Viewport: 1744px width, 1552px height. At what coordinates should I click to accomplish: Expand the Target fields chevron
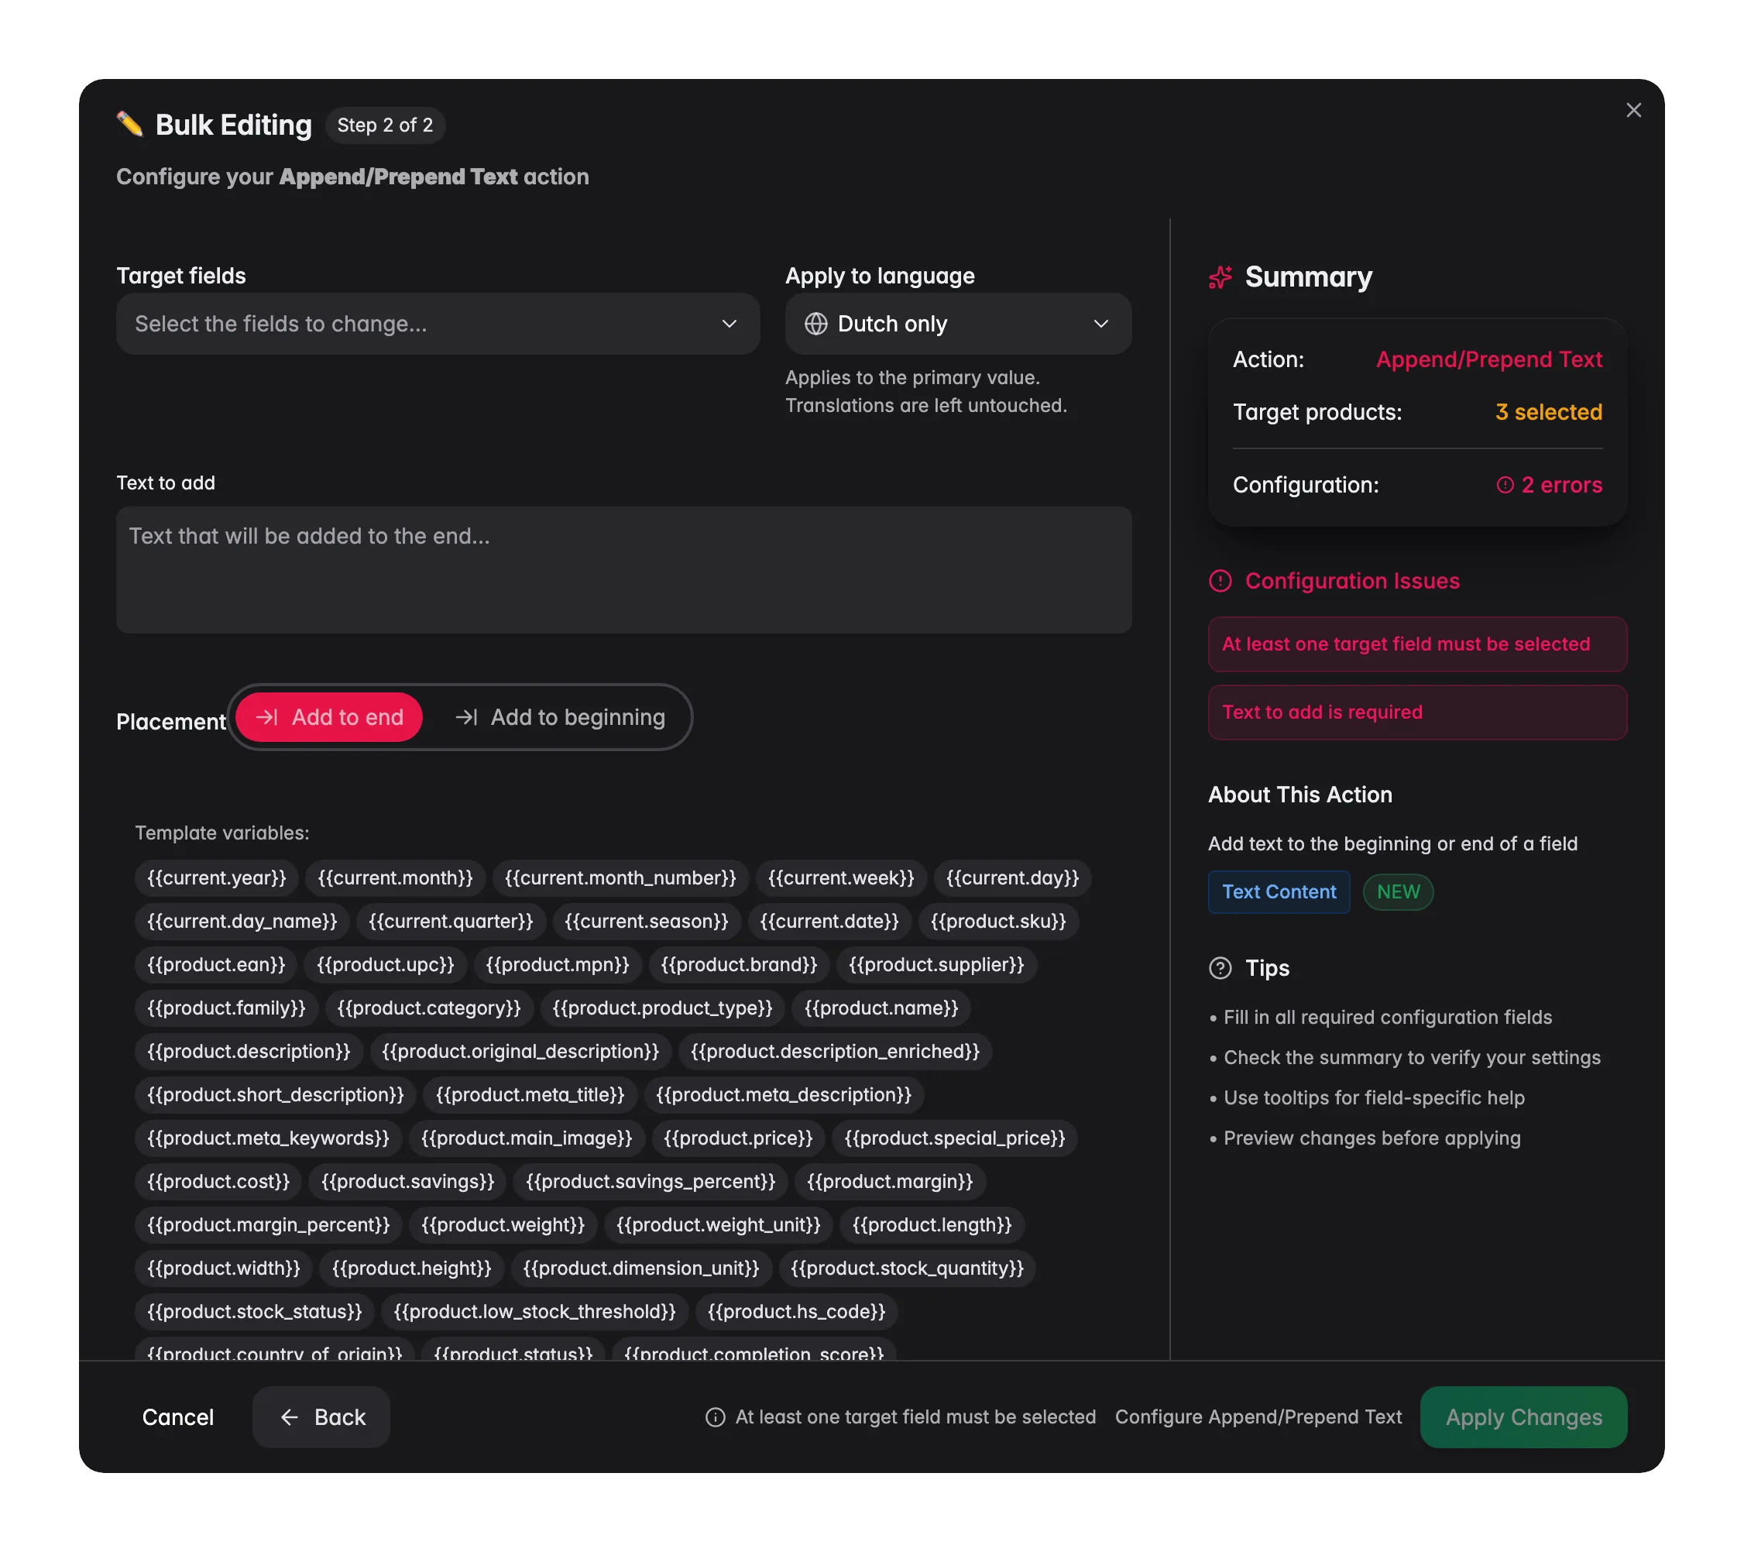(x=729, y=324)
